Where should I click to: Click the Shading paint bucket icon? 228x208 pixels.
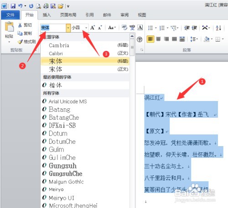pos(207,39)
